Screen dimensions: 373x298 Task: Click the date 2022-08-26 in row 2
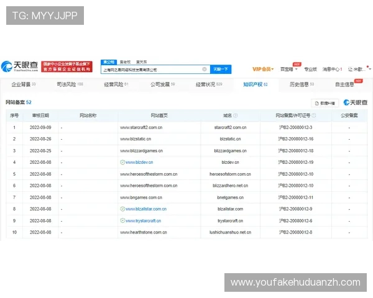tap(40, 139)
